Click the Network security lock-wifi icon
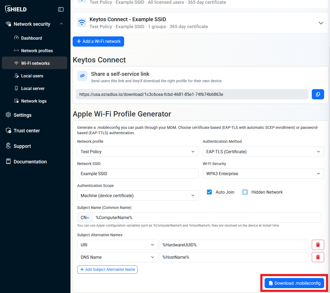The height and width of the screenshot is (293, 330). tap(9, 24)
